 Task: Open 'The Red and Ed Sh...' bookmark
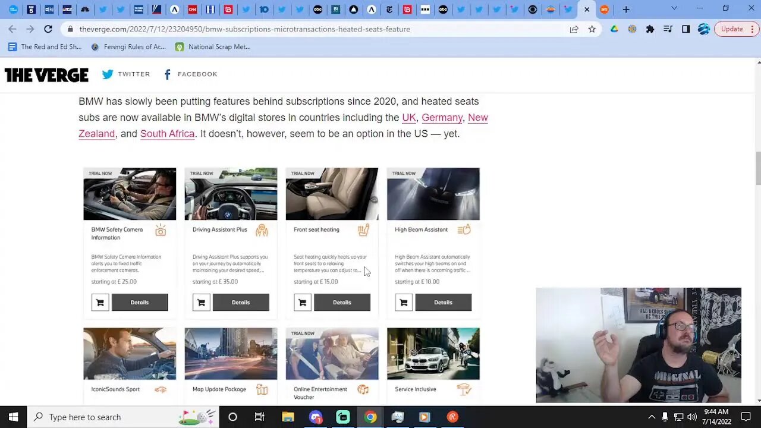coord(45,46)
